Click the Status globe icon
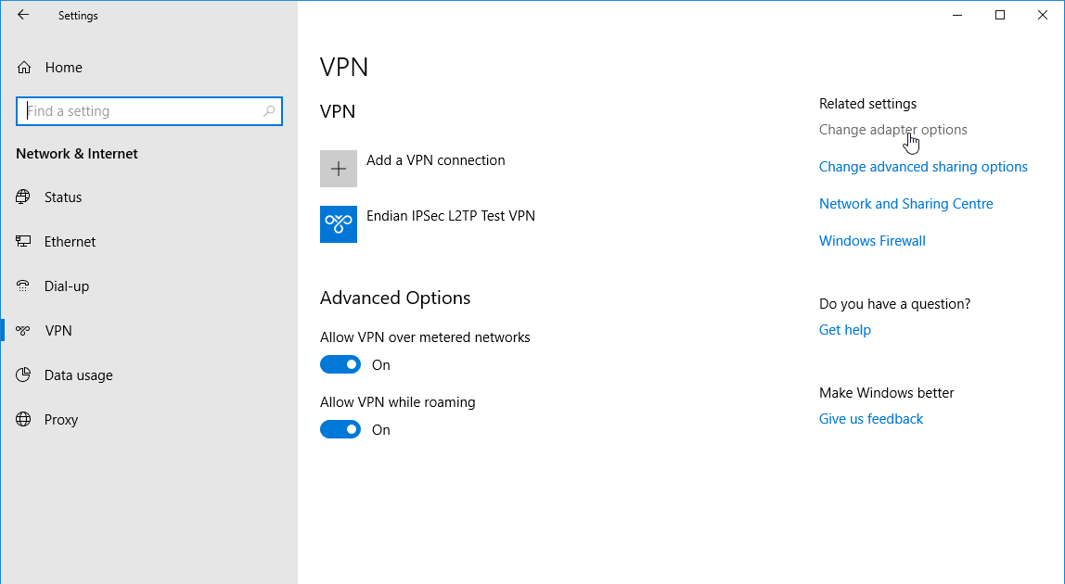1065x584 pixels. point(23,197)
